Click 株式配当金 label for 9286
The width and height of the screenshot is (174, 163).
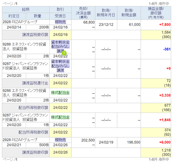60,93
